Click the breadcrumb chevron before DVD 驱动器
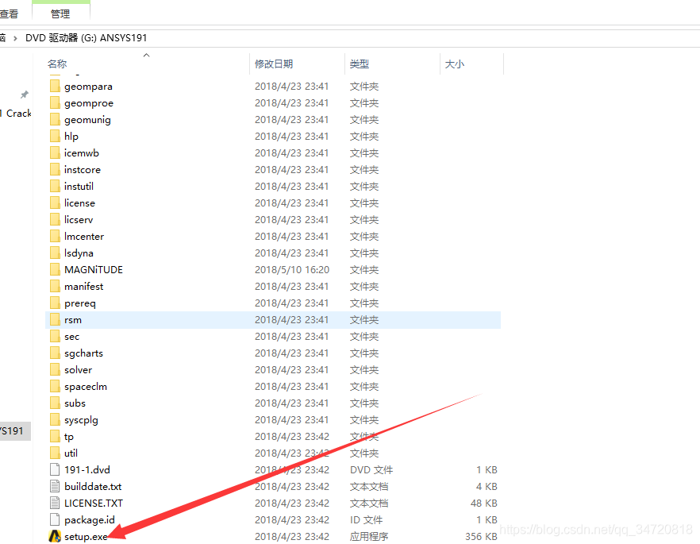The image size is (700, 544). coord(15,38)
